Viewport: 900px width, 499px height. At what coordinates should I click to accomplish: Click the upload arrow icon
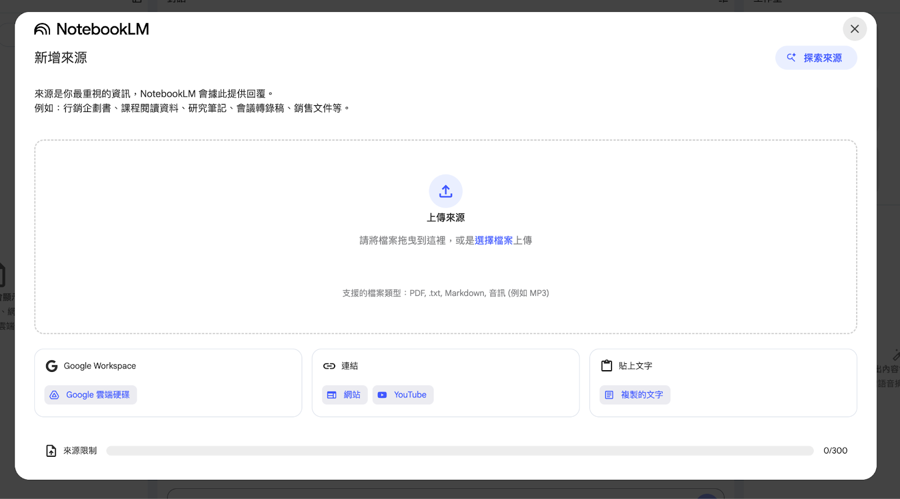[x=445, y=191]
